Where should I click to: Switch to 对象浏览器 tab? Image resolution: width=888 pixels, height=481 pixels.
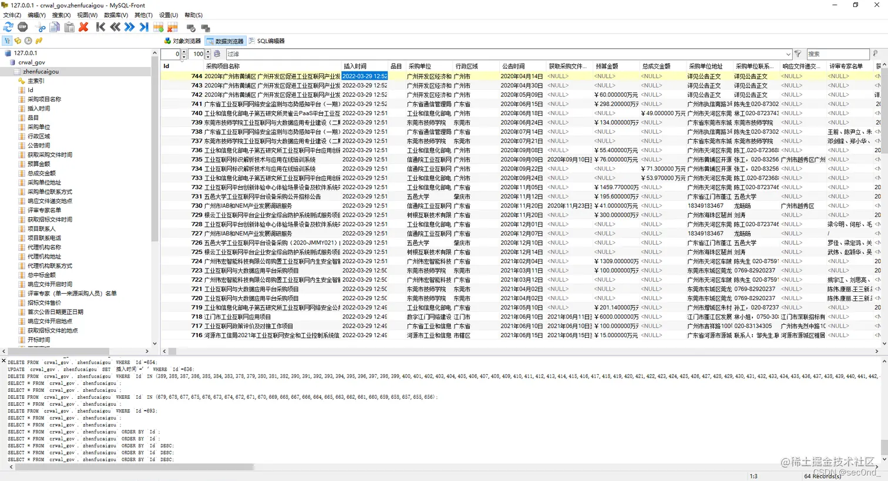182,41
